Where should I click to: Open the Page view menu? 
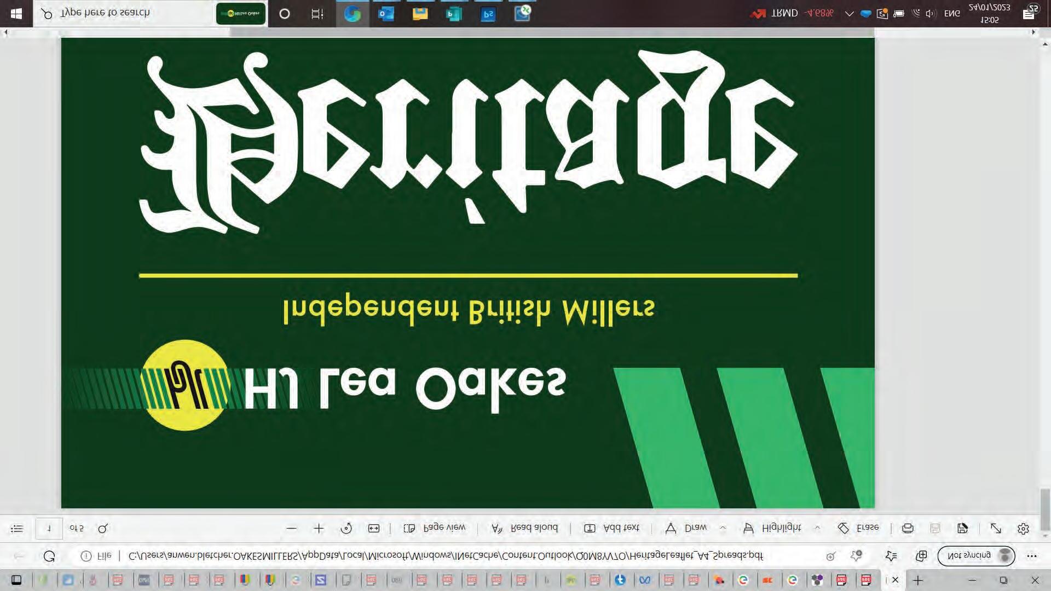point(435,528)
